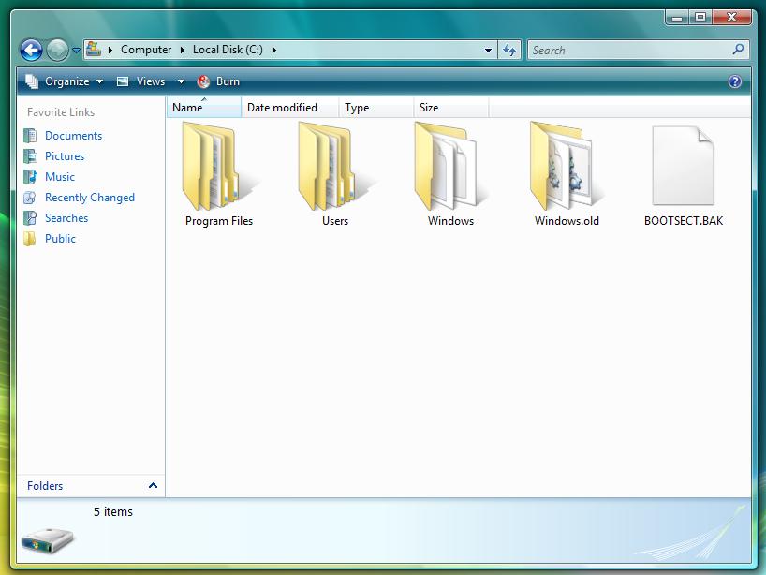Click the Documents icon in sidebar
The image size is (766, 575).
pos(30,136)
